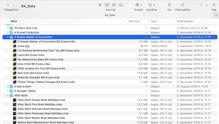Click the After Bach Rondo file icon
219x124 pixels.
(x=15, y=118)
